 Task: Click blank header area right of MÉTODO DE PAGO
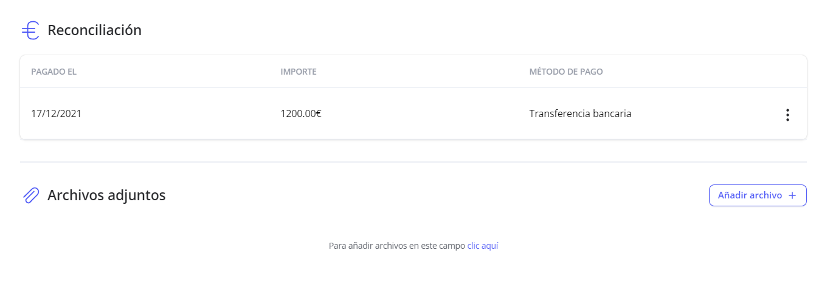[699, 72]
